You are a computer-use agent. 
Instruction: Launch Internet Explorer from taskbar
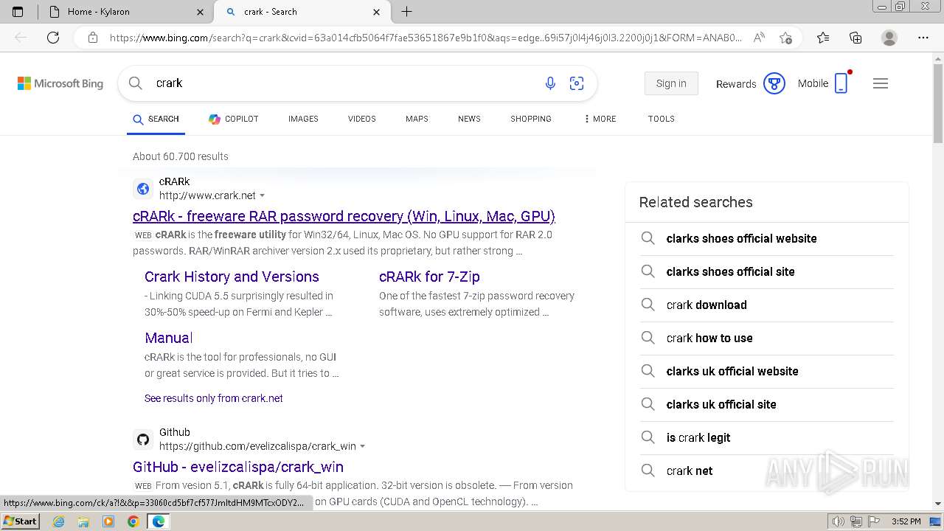[58, 521]
